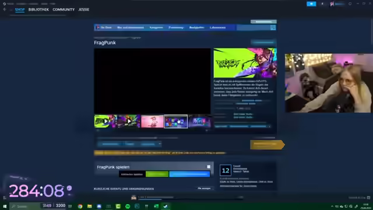Open friends and chat in the bottom right
This screenshot has width=373, height=210.
pyautogui.click(x=359, y=198)
